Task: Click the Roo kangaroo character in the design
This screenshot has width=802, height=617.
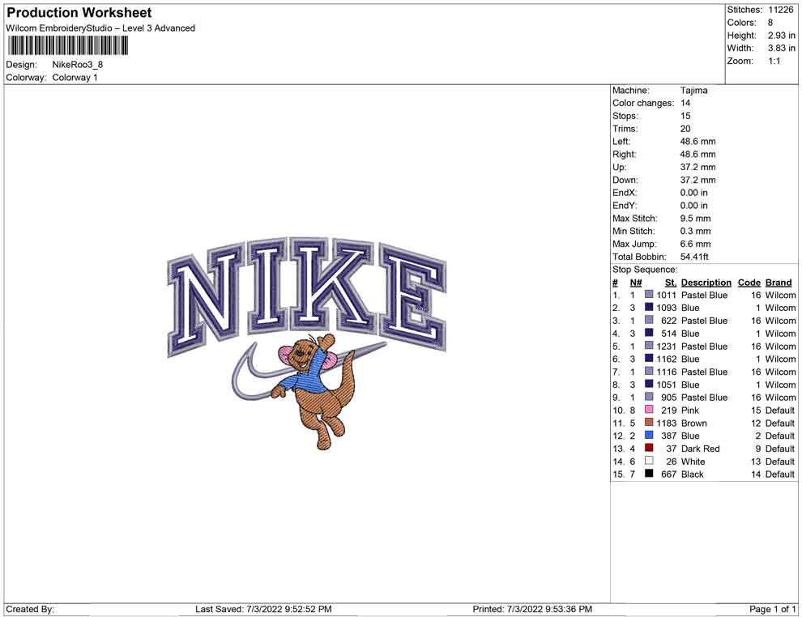Action: click(x=314, y=391)
